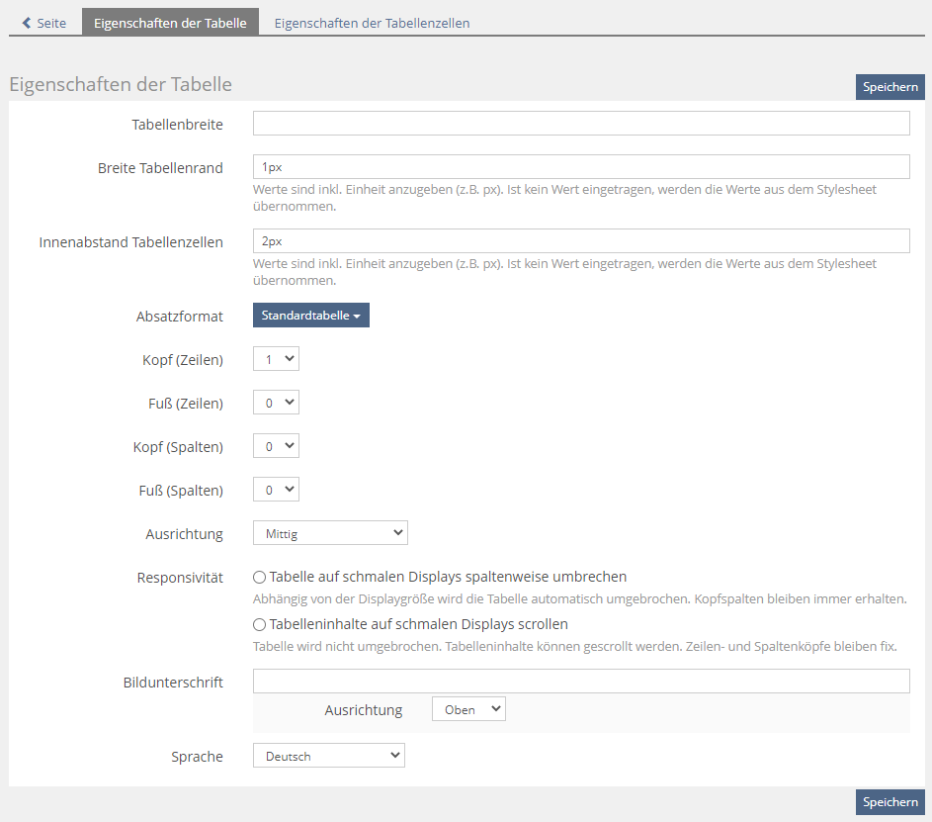
Task: Open the Fuß (Spalten) select box
Action: pyautogui.click(x=276, y=490)
